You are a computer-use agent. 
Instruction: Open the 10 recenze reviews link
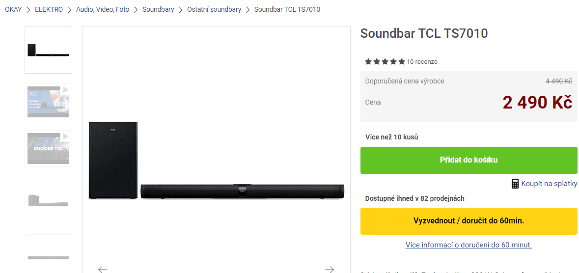click(422, 62)
